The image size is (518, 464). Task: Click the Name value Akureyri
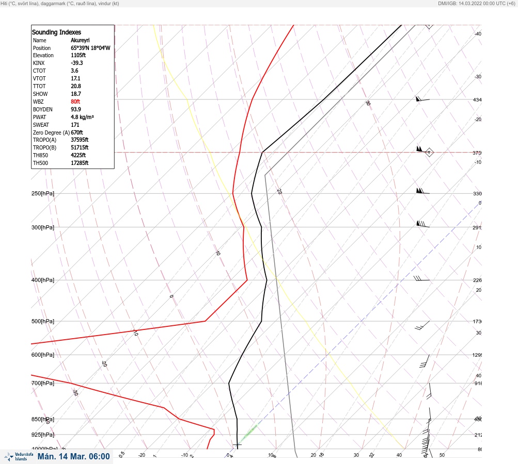pyautogui.click(x=80, y=40)
